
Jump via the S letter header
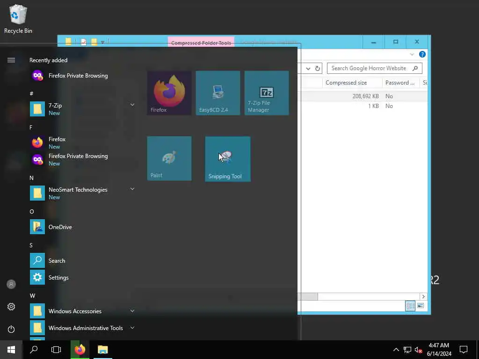31,245
